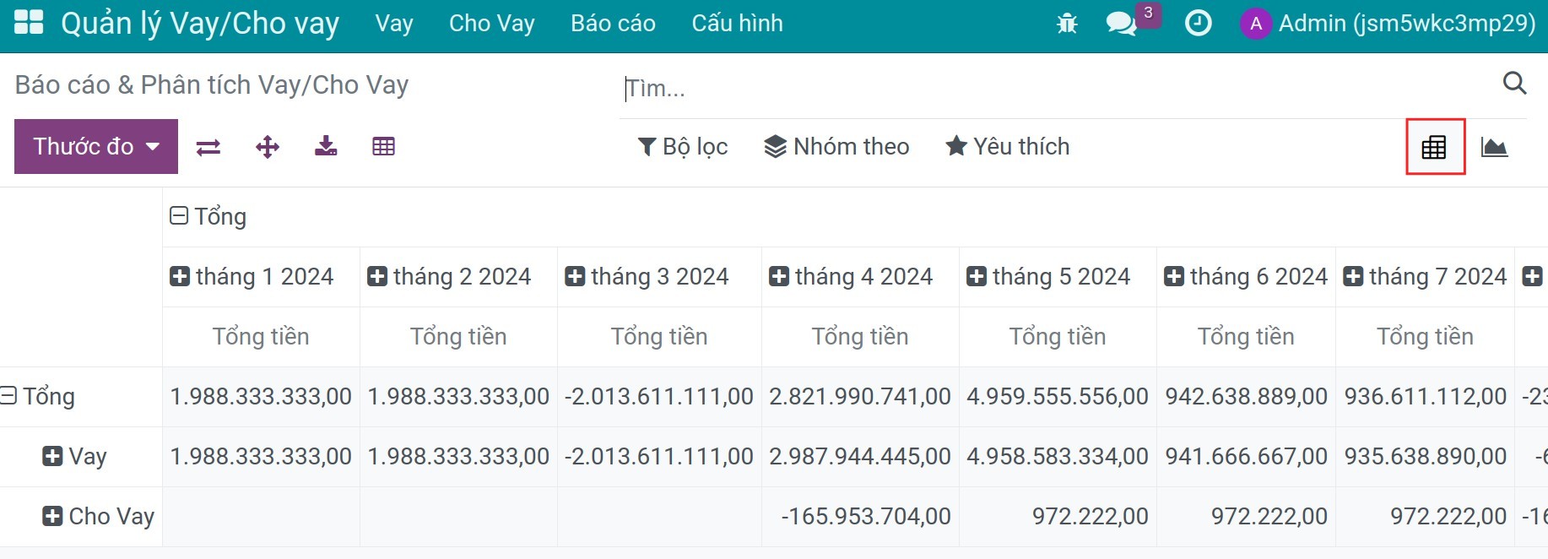Click the Vay cell 935.638.890,00

point(1425,457)
